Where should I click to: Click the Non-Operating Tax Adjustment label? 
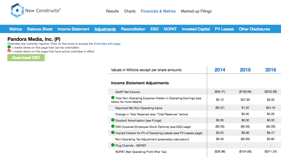click(152, 139)
